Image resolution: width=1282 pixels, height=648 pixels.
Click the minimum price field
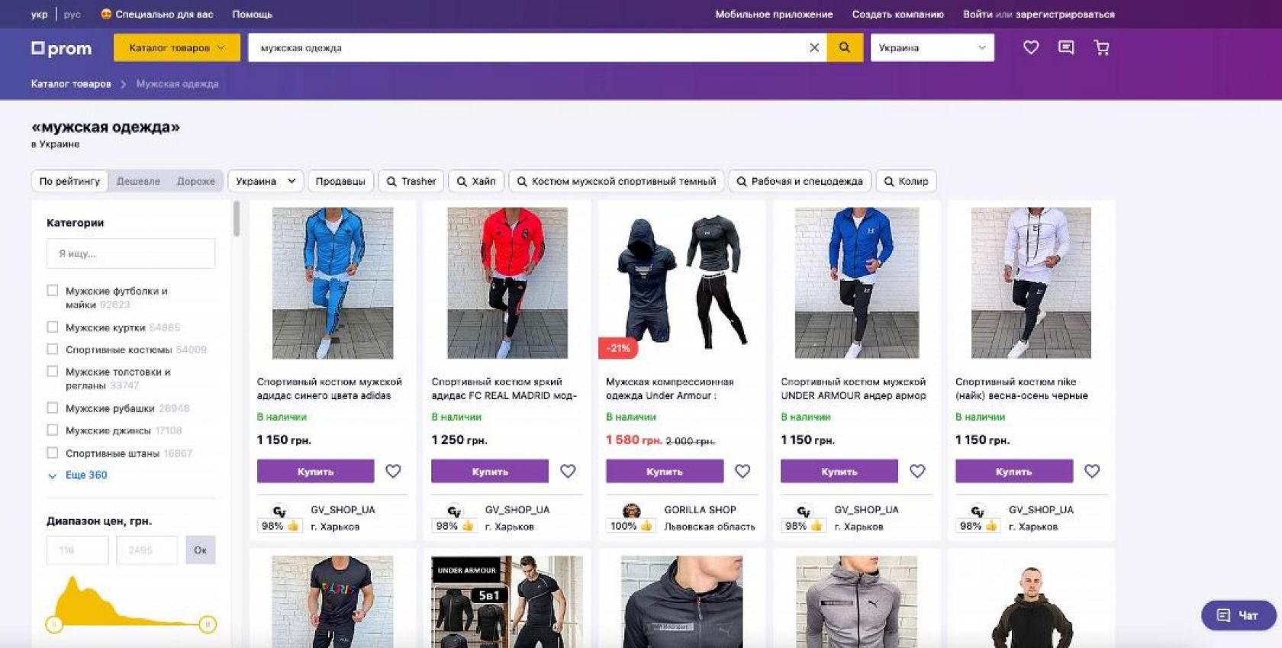[77, 550]
